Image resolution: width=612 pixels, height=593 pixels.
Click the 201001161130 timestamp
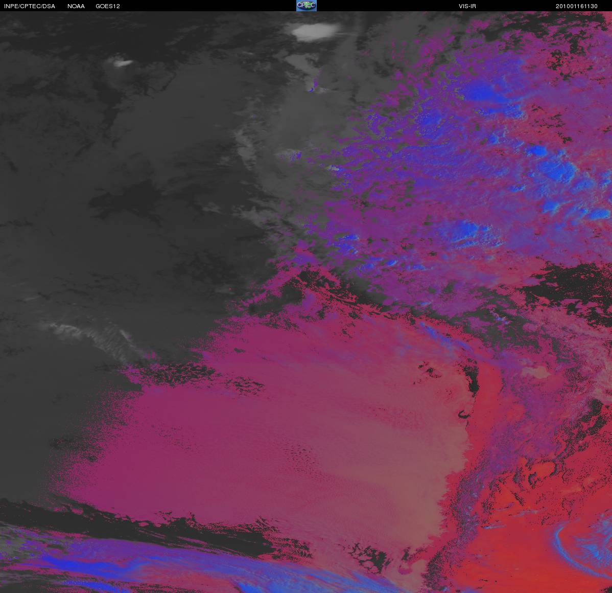coord(576,6)
